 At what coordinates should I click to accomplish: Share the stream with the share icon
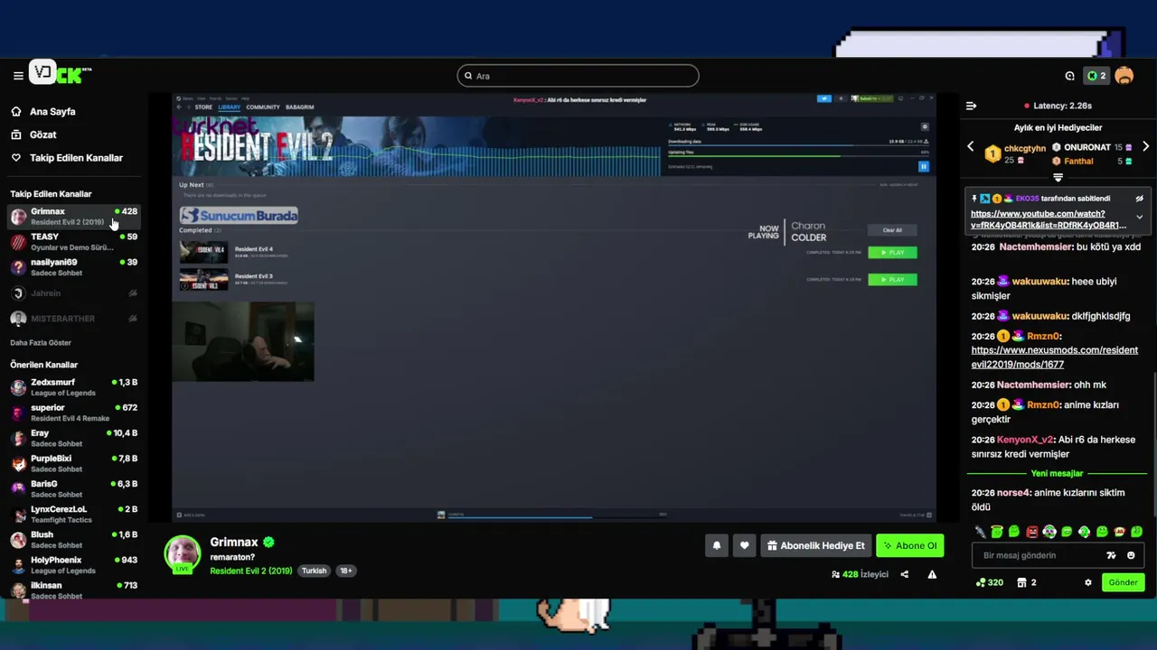click(904, 574)
